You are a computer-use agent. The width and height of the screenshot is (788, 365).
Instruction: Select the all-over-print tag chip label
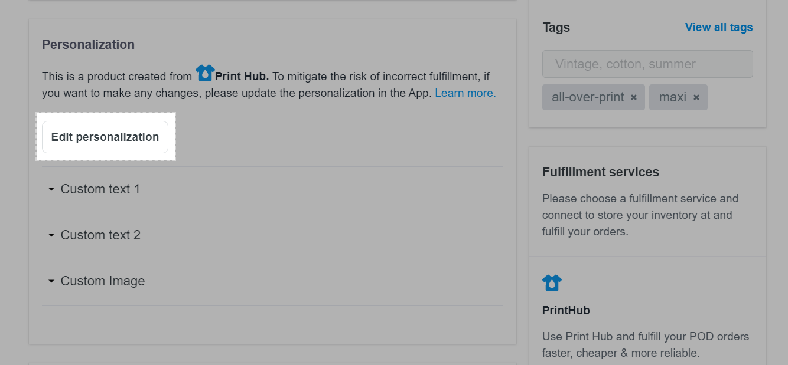[x=588, y=97]
